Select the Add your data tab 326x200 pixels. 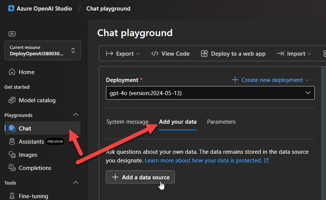[178, 122]
